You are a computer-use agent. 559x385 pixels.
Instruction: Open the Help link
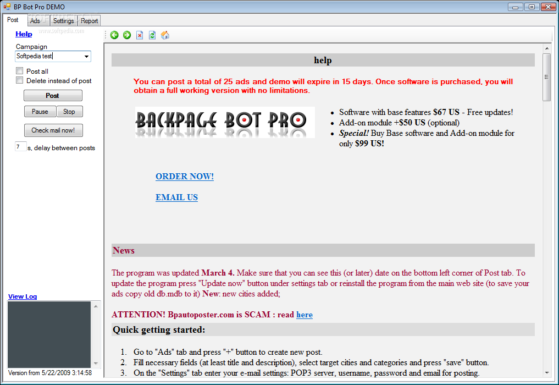[24, 34]
